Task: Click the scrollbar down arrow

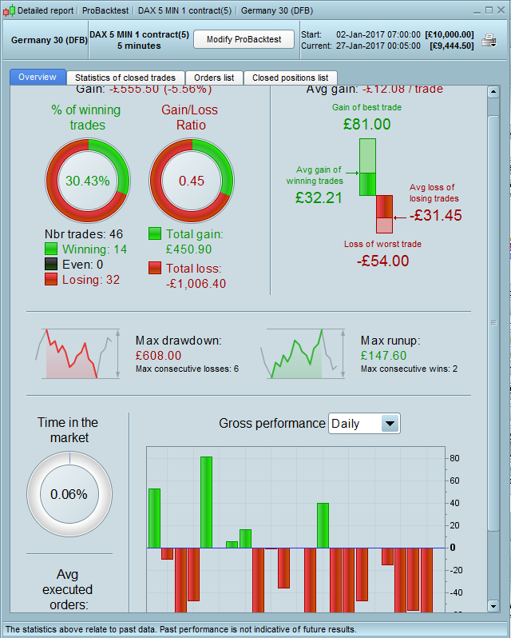Action: coord(493,606)
